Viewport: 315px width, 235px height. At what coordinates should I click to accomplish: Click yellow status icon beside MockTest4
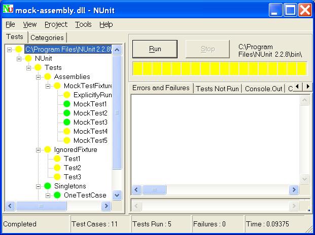pyautogui.click(x=67, y=131)
